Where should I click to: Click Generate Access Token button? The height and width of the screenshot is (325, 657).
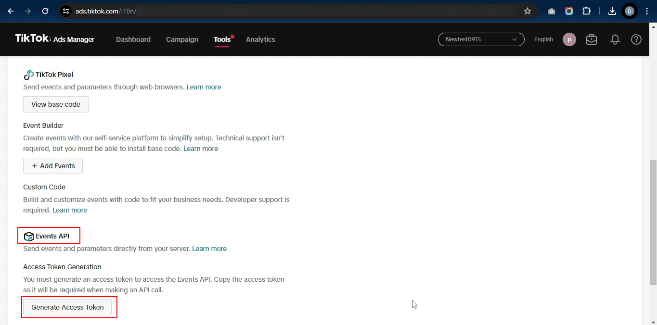coord(67,307)
